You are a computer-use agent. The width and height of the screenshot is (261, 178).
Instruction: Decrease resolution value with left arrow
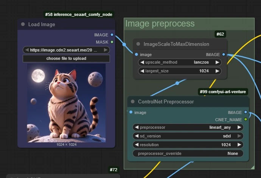137,145
